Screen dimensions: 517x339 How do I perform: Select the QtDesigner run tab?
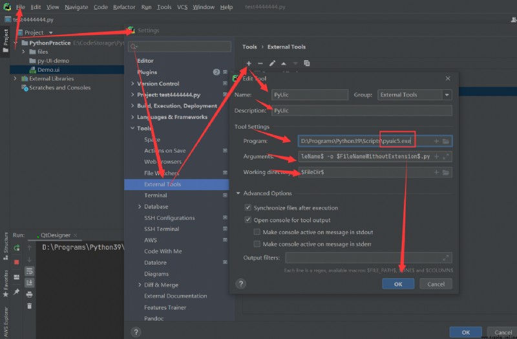coord(56,235)
